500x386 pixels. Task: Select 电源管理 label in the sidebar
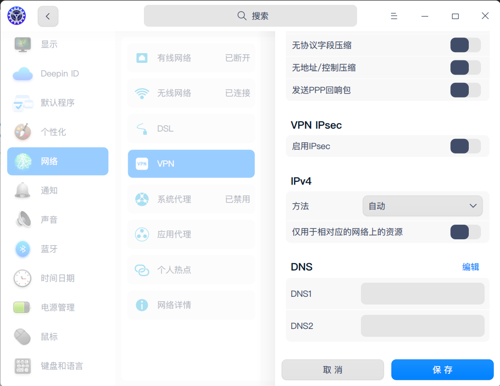(x=58, y=308)
